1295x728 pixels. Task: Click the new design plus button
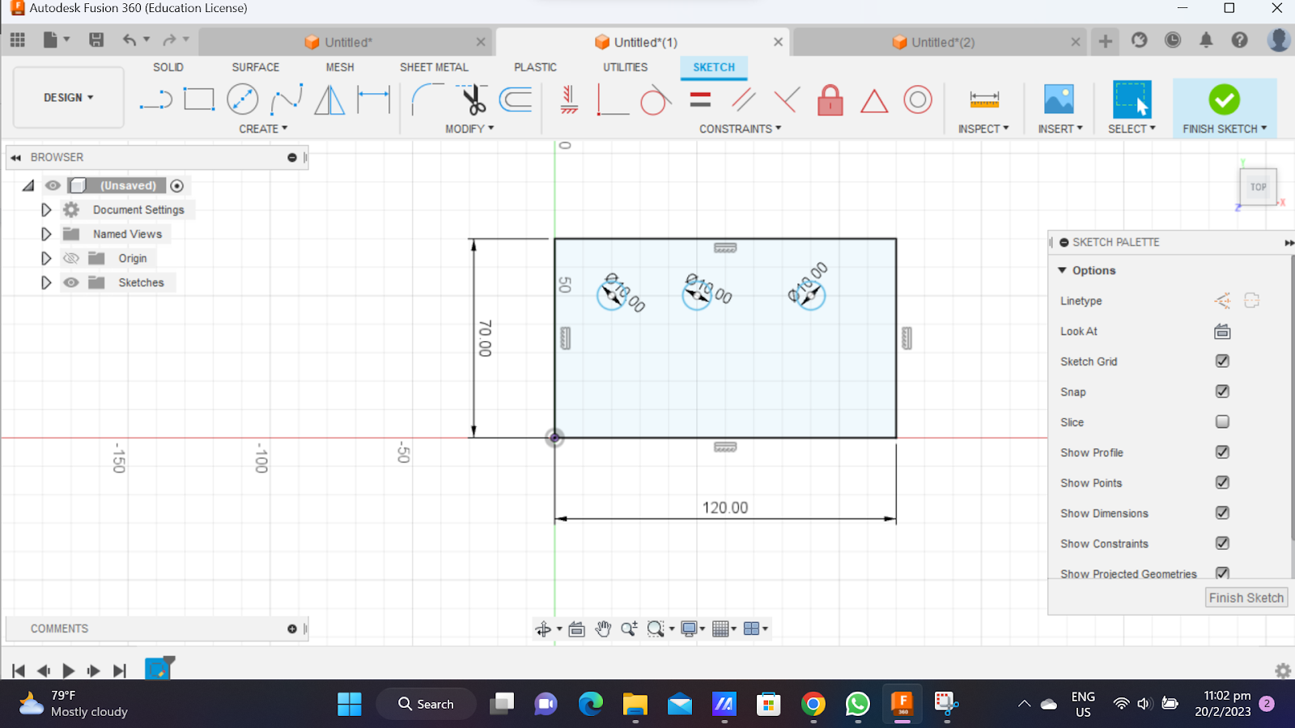pyautogui.click(x=1105, y=40)
